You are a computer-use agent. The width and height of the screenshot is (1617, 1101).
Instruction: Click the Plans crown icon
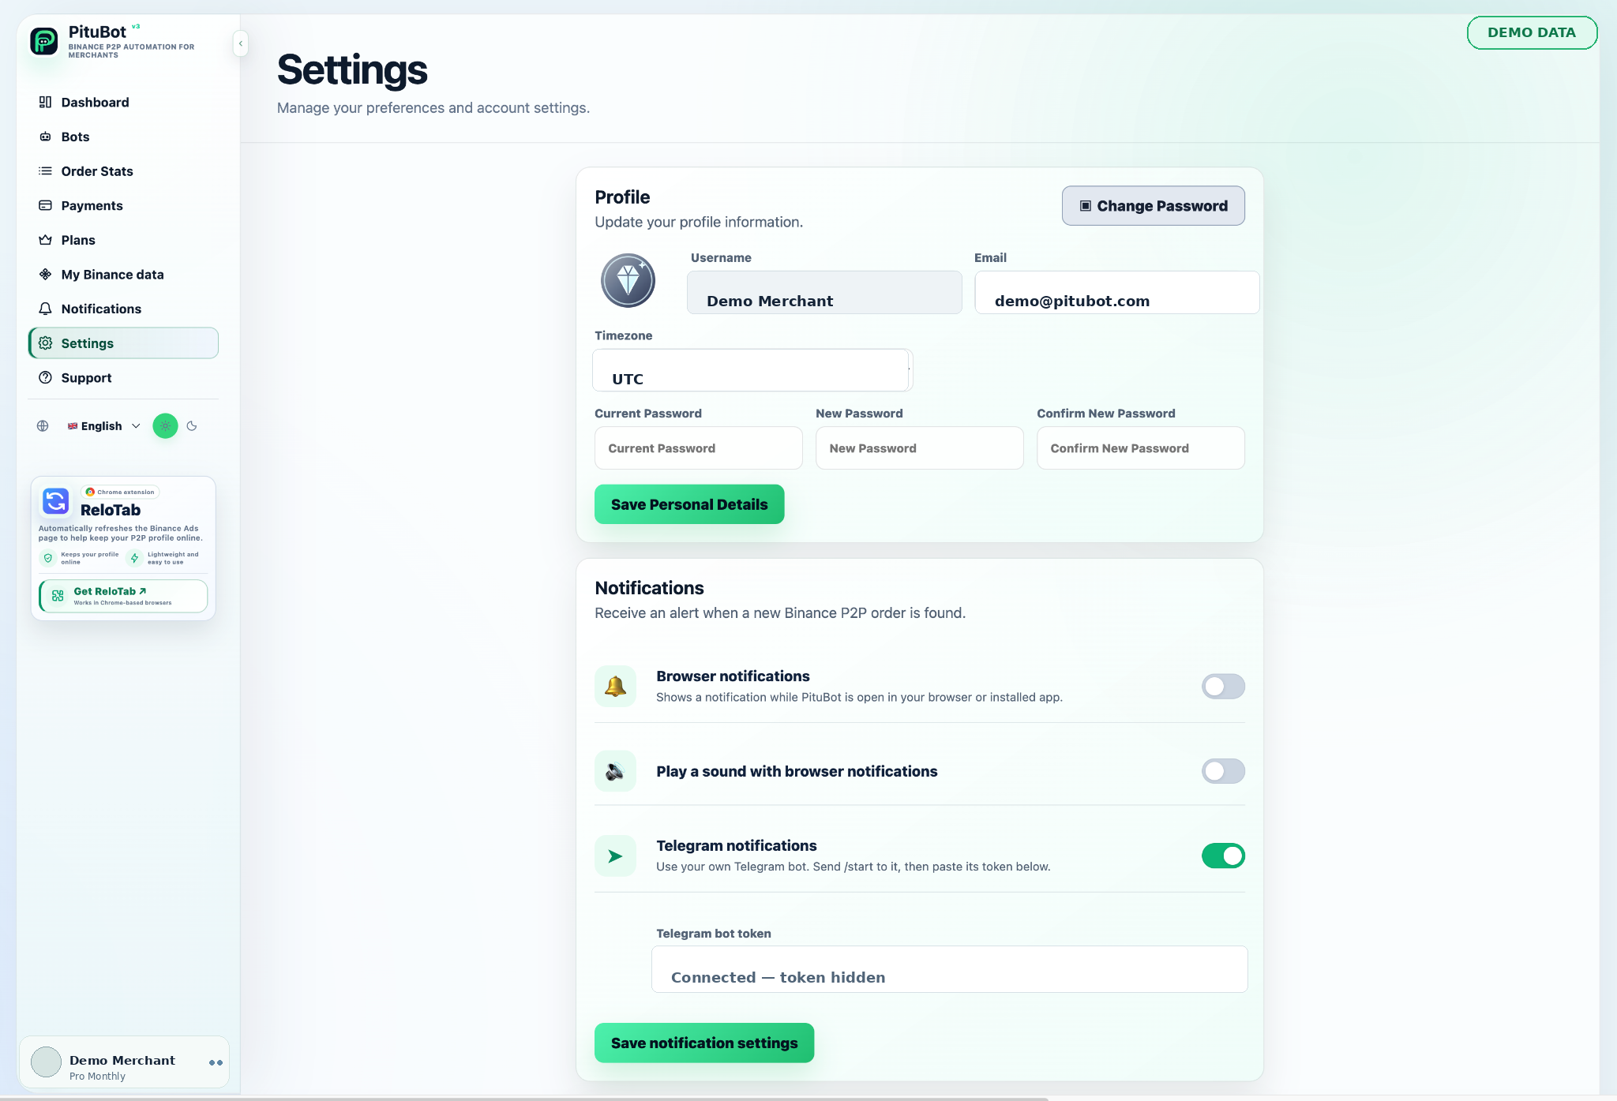(45, 240)
